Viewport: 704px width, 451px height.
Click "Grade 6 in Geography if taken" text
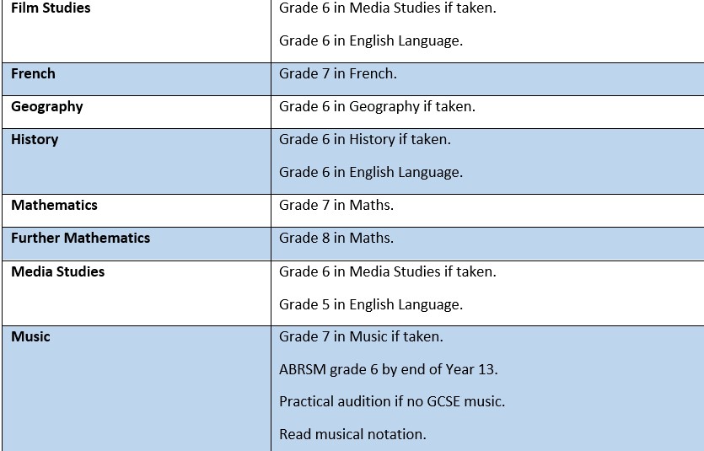pyautogui.click(x=377, y=107)
